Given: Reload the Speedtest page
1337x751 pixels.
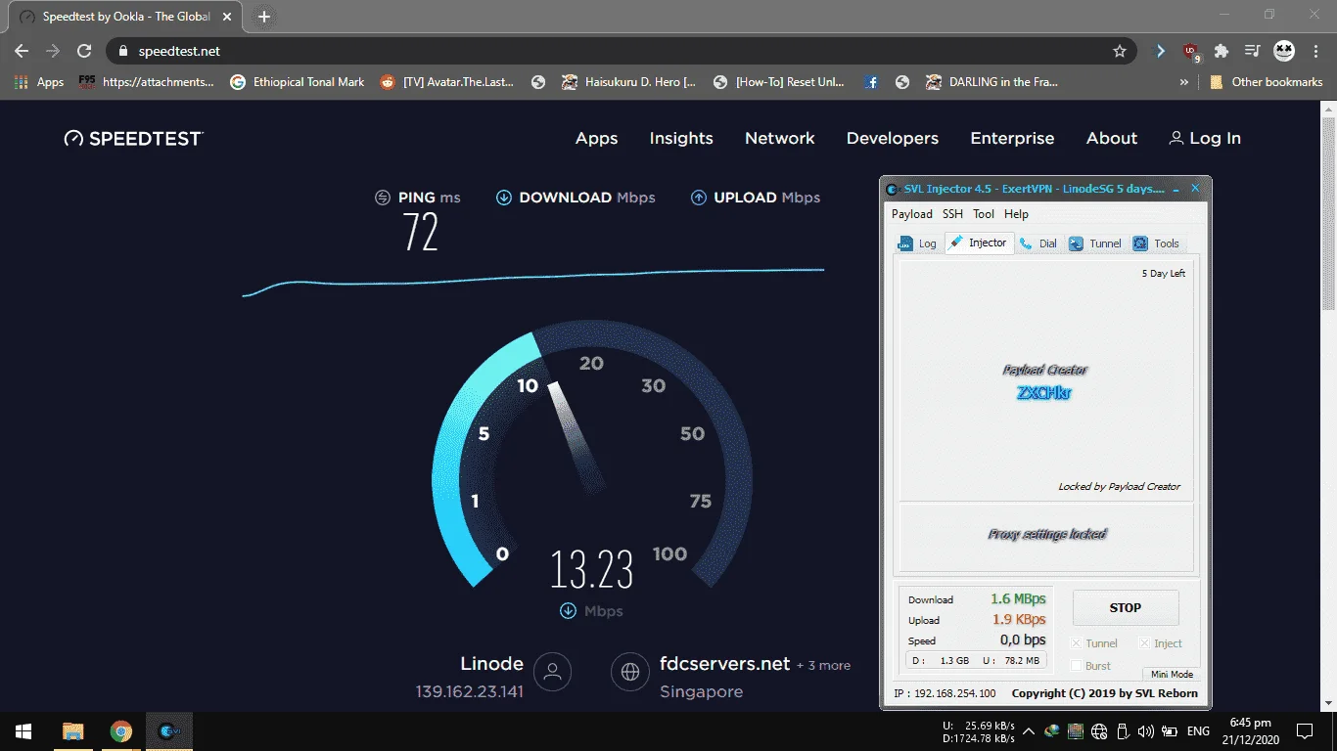Looking at the screenshot, I should 84,51.
